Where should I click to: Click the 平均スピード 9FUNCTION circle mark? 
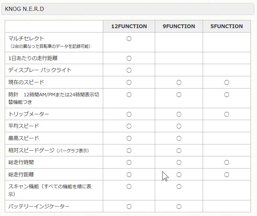tap(179, 126)
